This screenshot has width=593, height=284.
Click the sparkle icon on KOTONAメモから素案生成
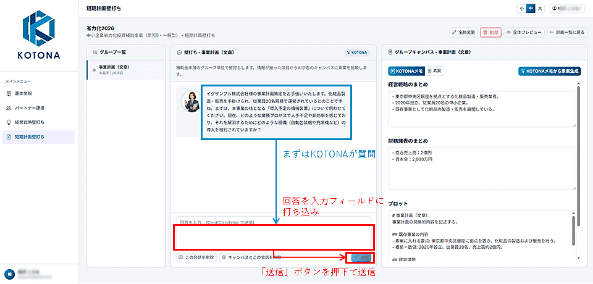click(x=523, y=71)
